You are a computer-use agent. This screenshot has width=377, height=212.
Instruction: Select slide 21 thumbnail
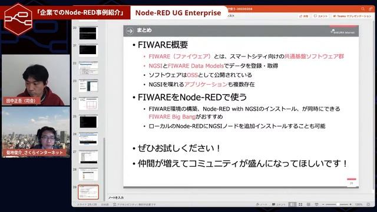point(88,50)
